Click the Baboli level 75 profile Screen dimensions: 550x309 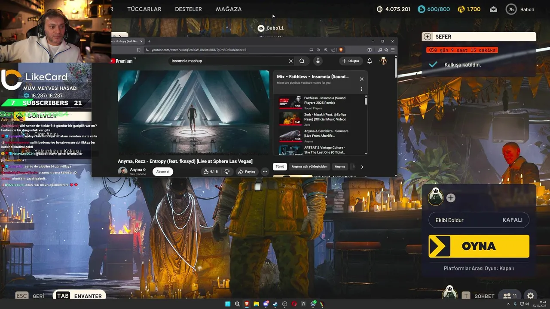[x=520, y=9]
